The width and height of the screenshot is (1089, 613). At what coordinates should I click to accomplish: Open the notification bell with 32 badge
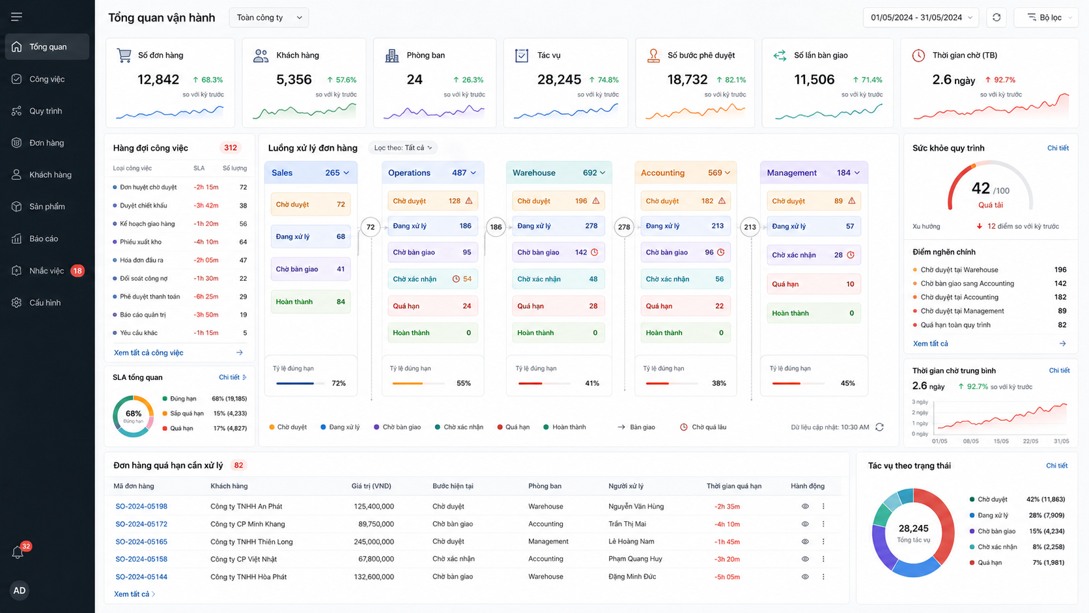click(x=18, y=552)
